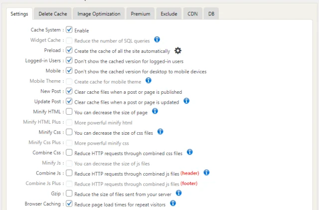Enable the Gzip checkbox
The image size is (319, 210).
(x=69, y=194)
